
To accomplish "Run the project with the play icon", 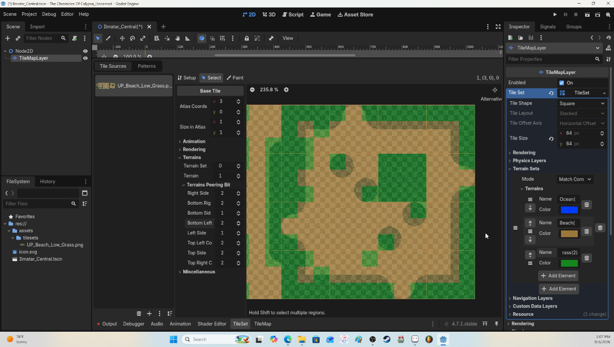I will 555,14.
